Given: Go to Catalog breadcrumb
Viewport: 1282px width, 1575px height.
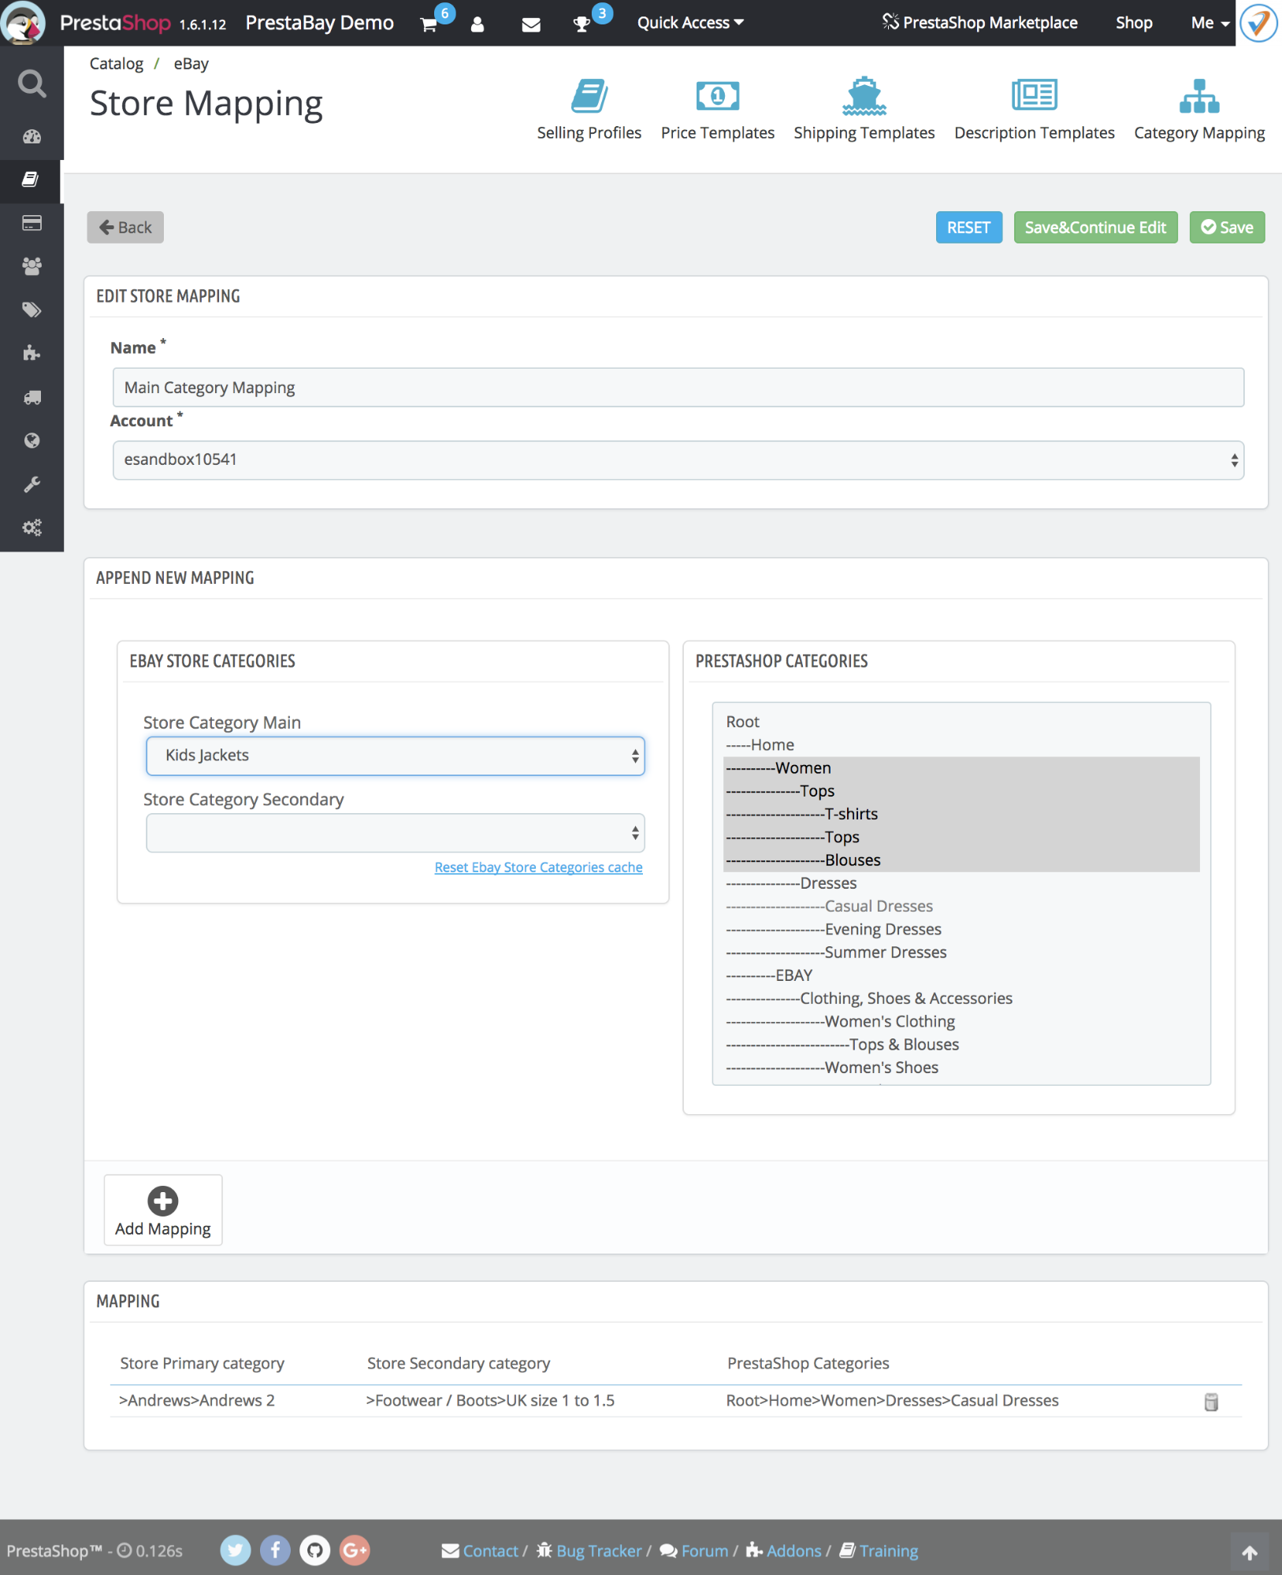Looking at the screenshot, I should [117, 64].
